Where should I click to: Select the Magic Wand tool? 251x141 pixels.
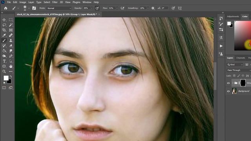tap(11, 25)
